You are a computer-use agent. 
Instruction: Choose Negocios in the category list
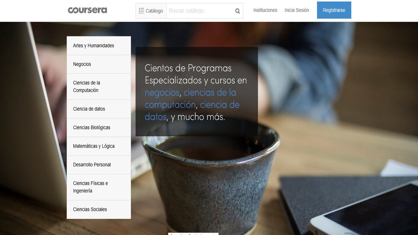pos(82,64)
